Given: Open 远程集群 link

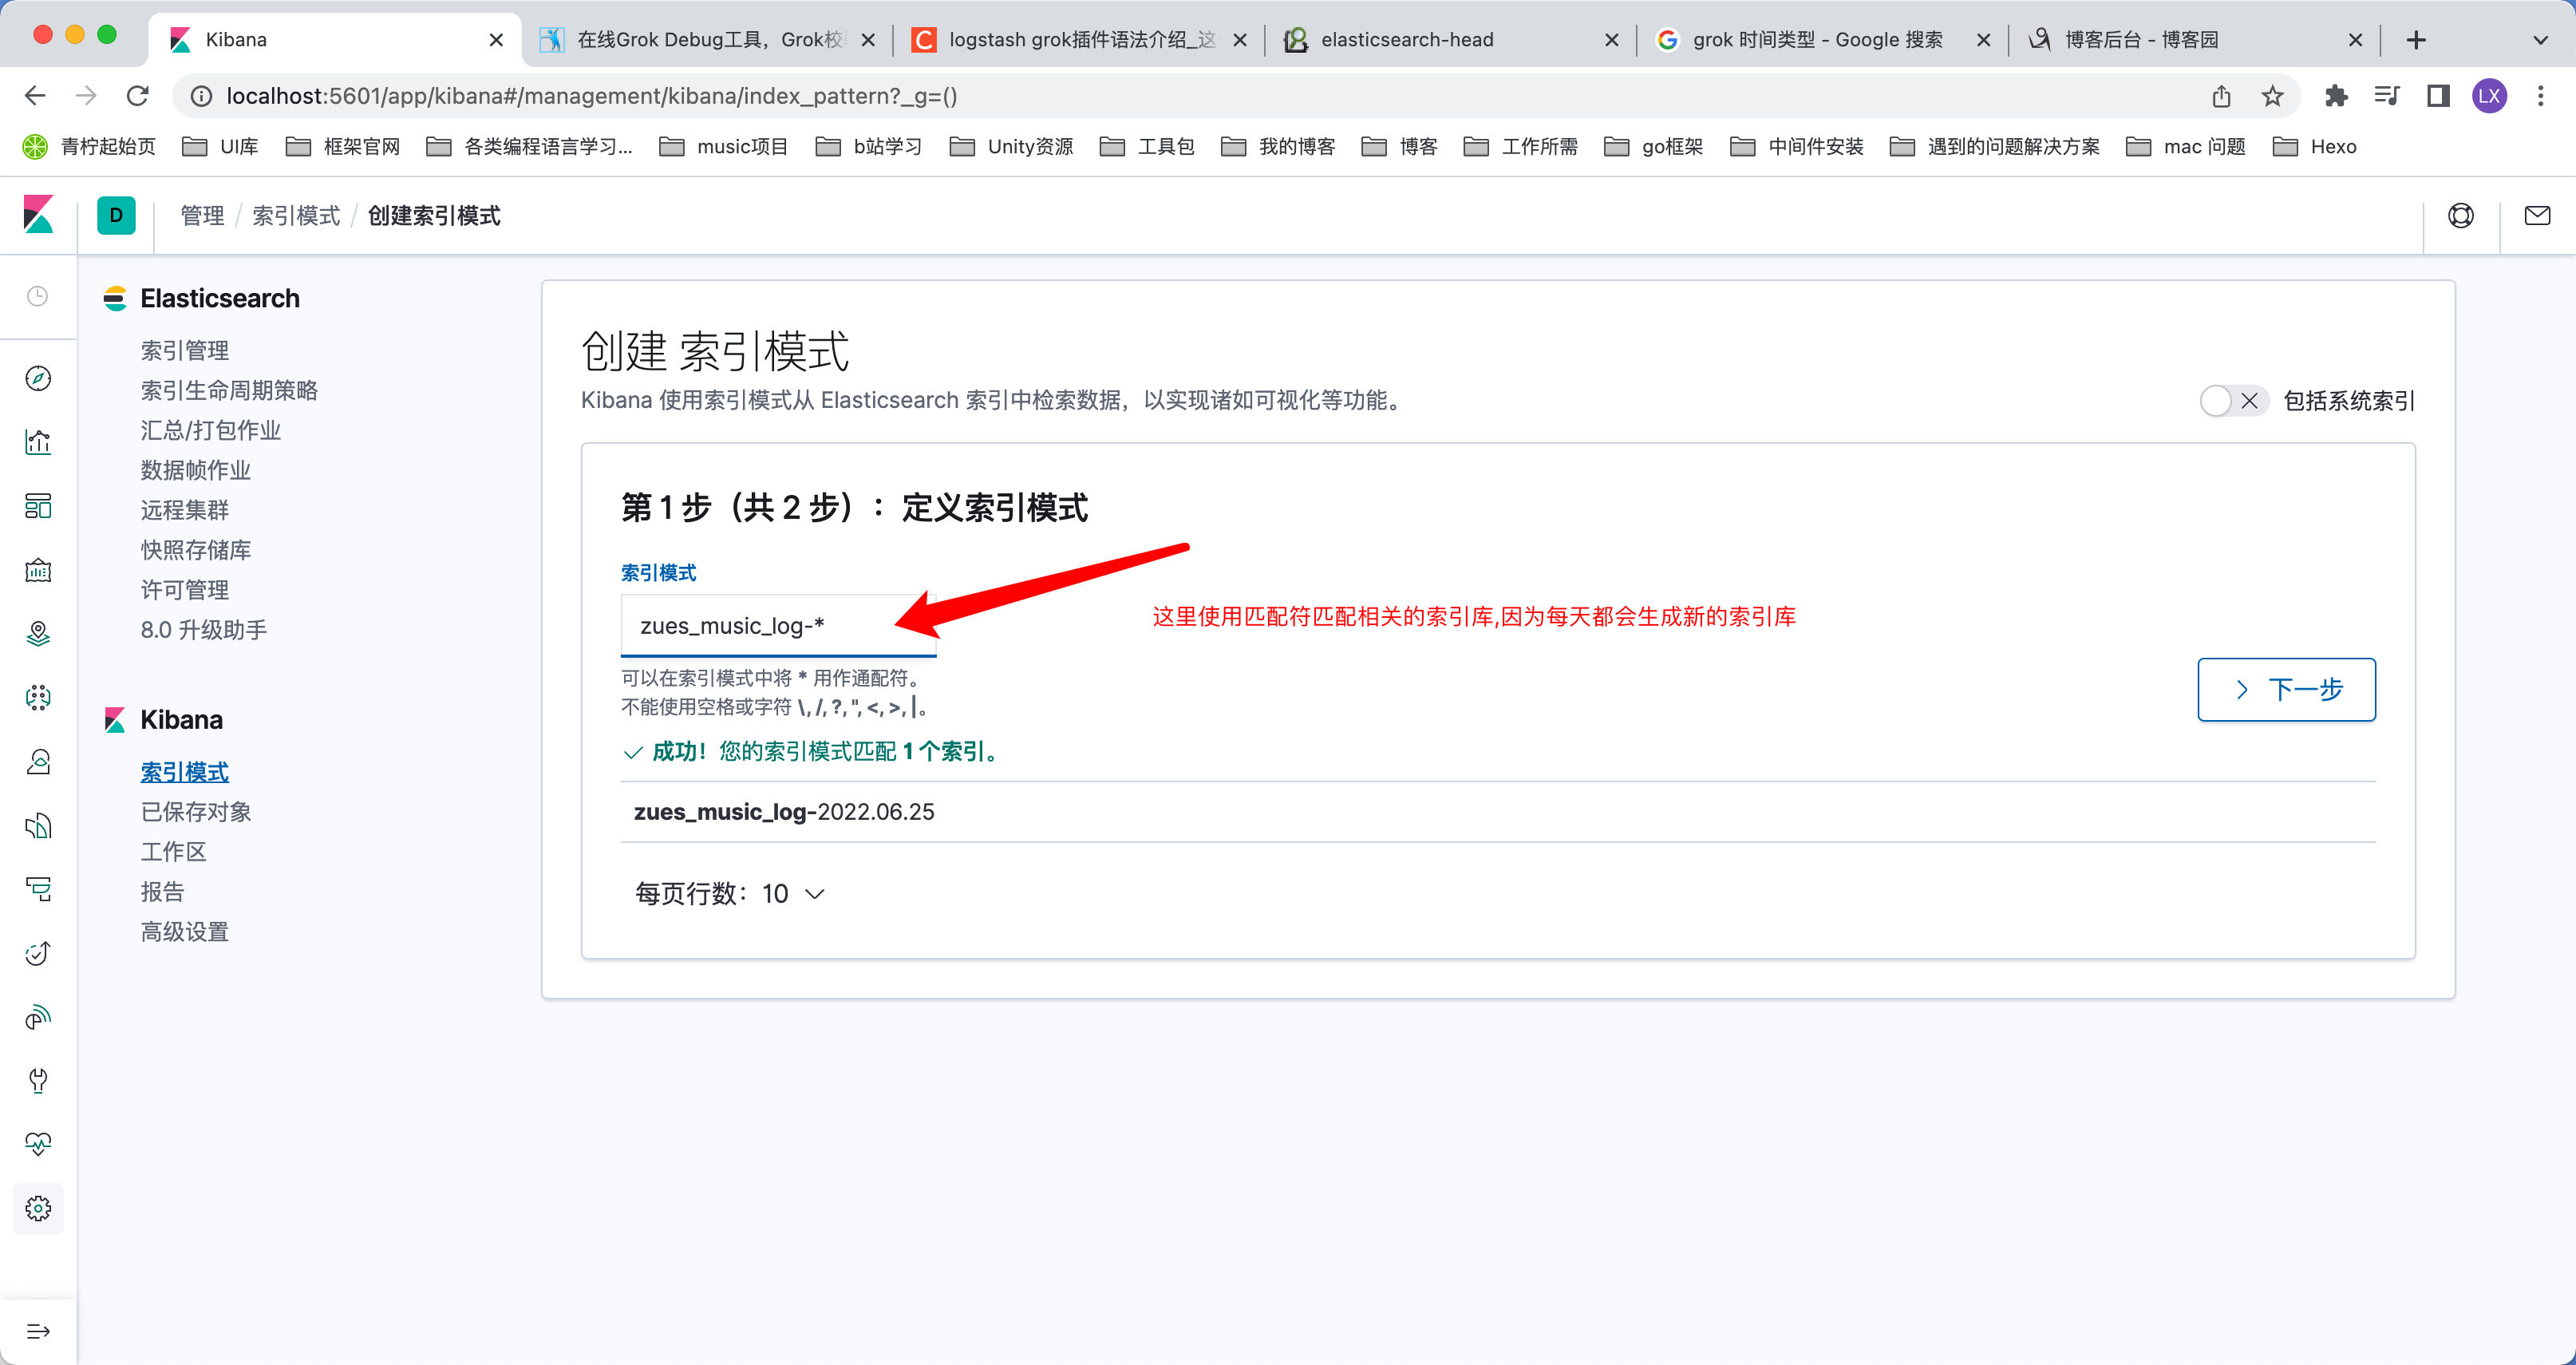Looking at the screenshot, I should click(x=185, y=510).
